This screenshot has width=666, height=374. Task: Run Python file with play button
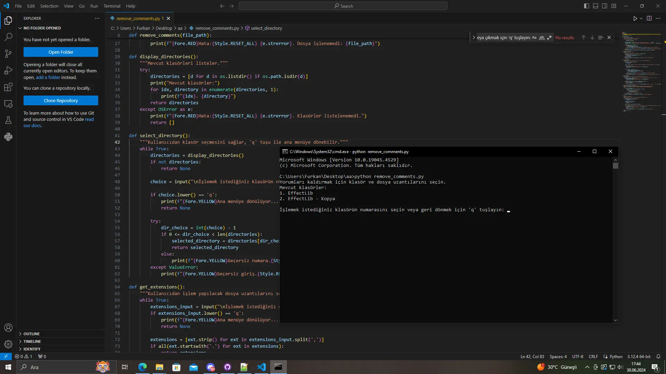(635, 18)
